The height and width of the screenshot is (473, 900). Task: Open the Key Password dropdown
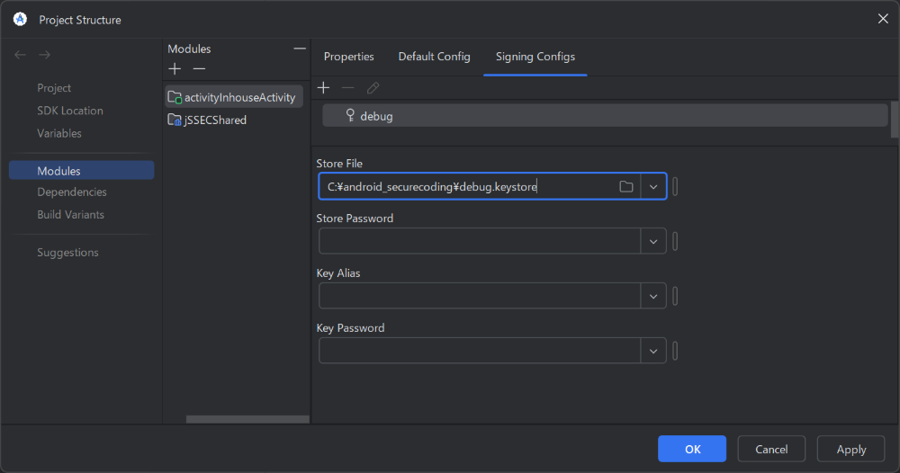653,351
